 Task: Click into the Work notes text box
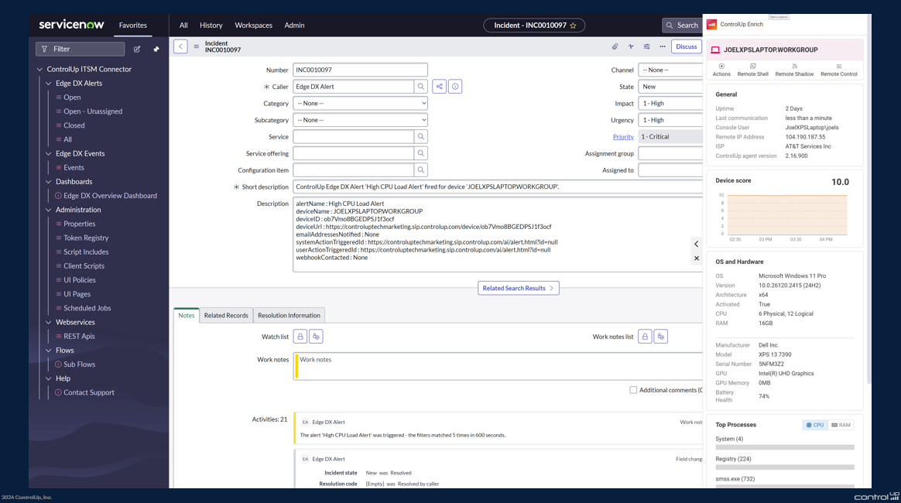[498, 366]
